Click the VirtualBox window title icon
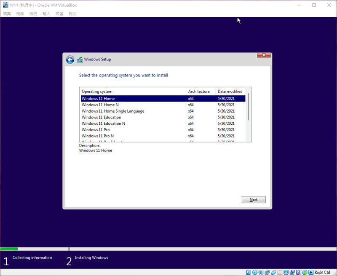 pos(5,5)
